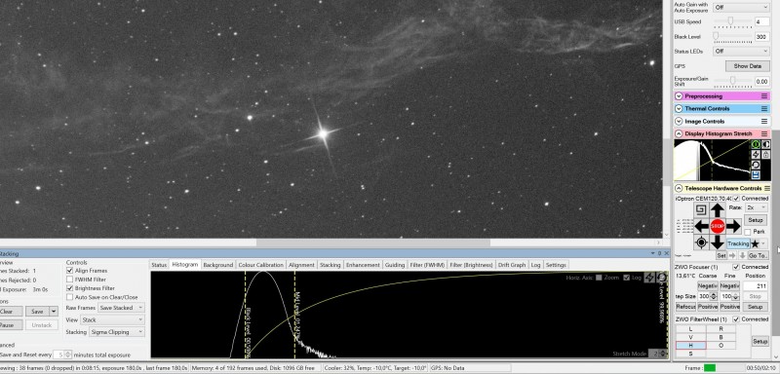This screenshot has width=780, height=374.
Task: Click the padlock icon in stretch panel
Action: pos(765,155)
